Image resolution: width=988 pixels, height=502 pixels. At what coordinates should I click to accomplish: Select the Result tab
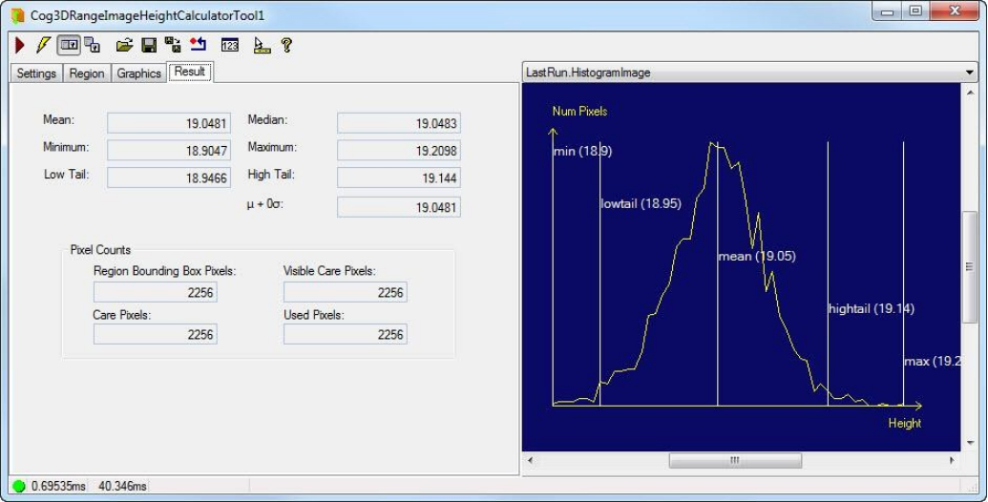pyautogui.click(x=190, y=72)
